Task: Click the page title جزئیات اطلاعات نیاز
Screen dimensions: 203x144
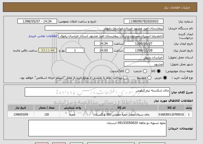Action: pyautogui.click(x=177, y=7)
